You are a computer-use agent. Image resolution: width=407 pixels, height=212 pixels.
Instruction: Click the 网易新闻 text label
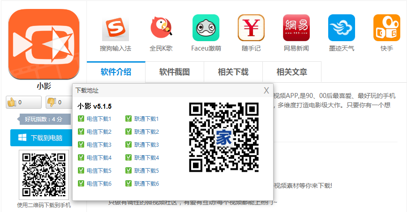(296, 48)
